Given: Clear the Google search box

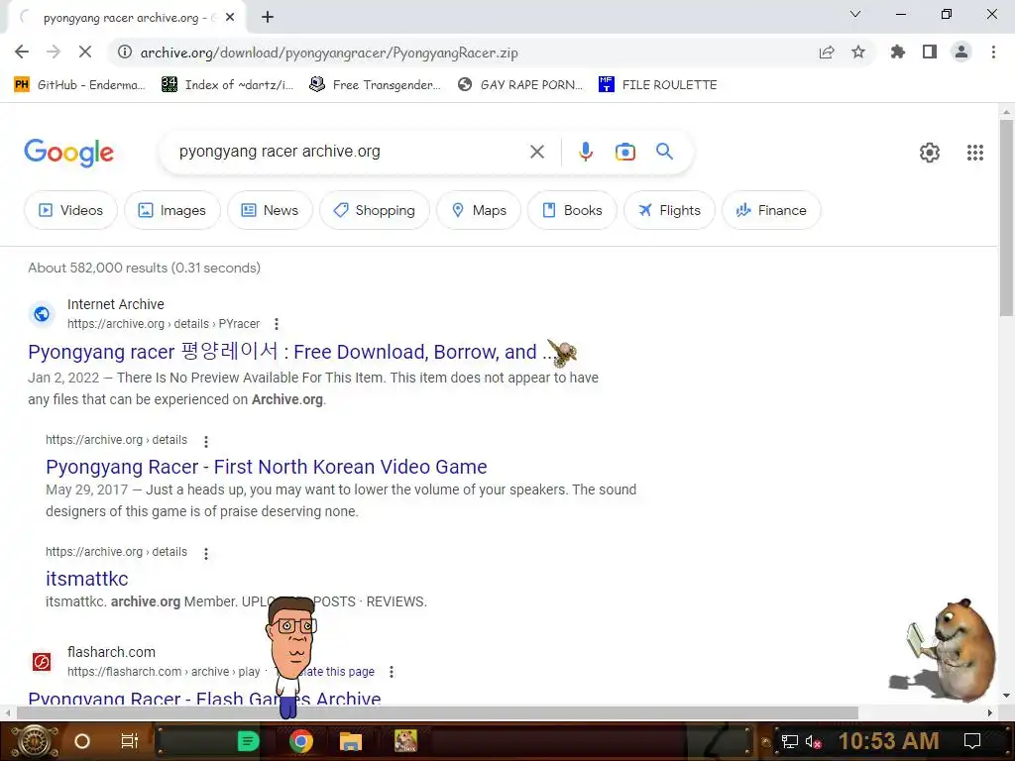Looking at the screenshot, I should pos(536,152).
